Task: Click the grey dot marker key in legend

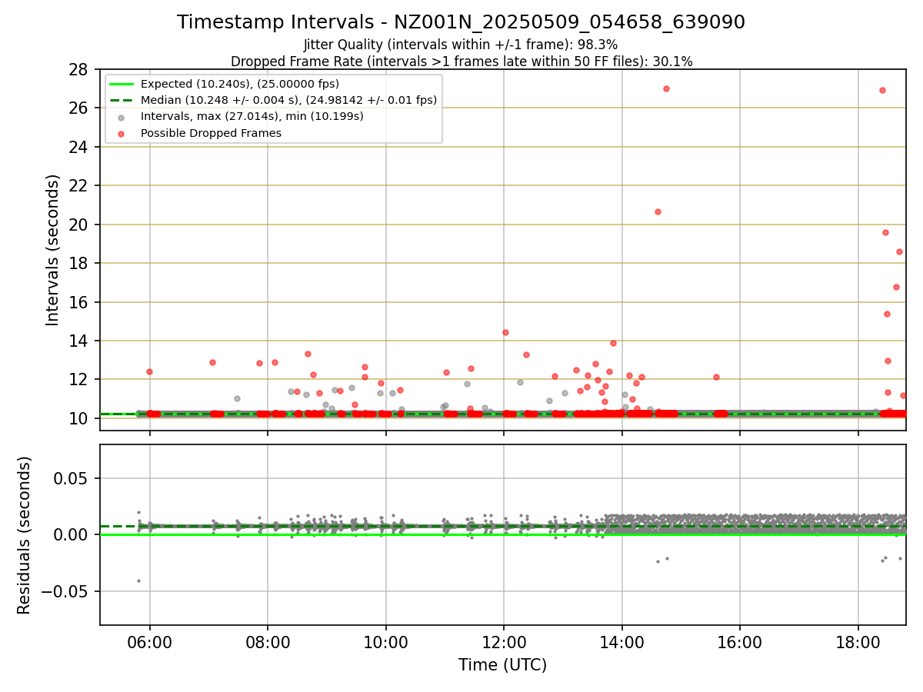Action: tap(122, 117)
